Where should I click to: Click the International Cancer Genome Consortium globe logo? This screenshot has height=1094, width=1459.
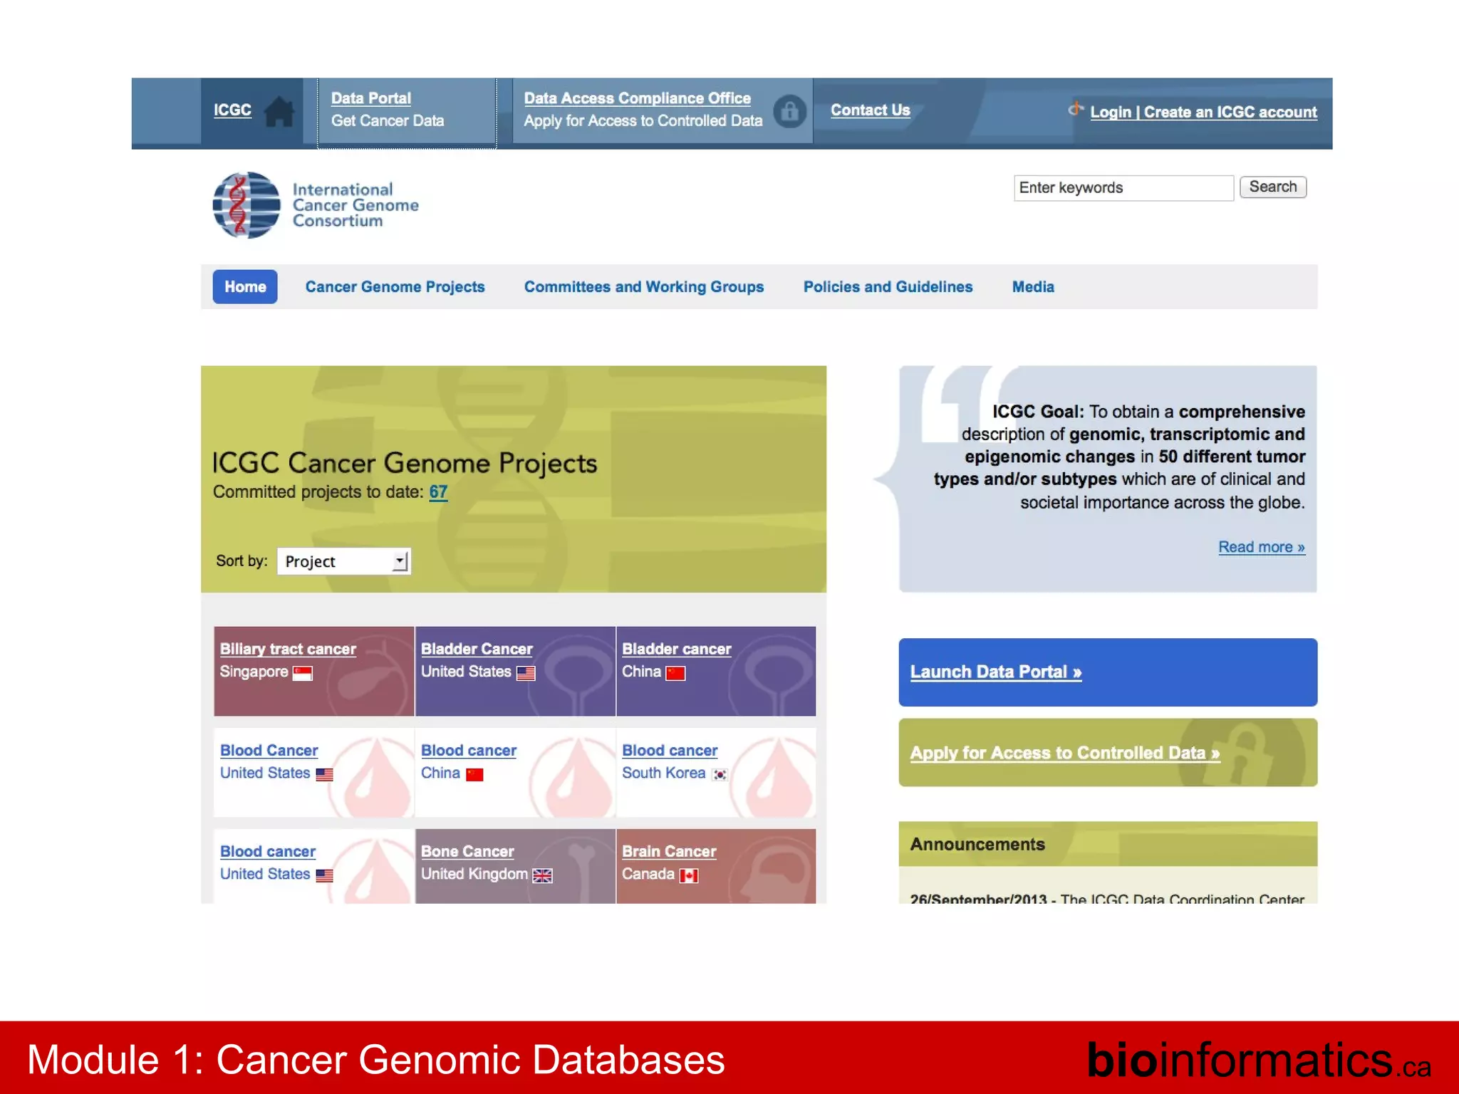(246, 205)
